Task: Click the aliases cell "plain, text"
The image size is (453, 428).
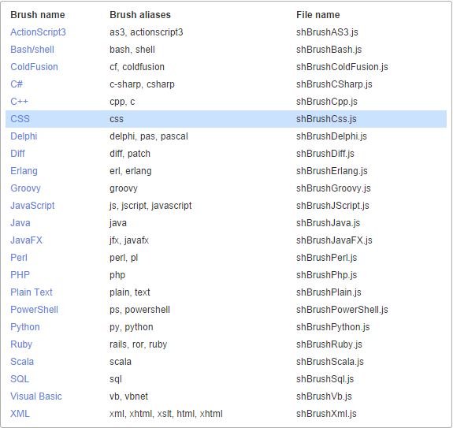Action: pos(130,292)
